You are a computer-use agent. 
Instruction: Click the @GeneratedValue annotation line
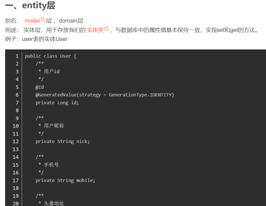(x=105, y=95)
